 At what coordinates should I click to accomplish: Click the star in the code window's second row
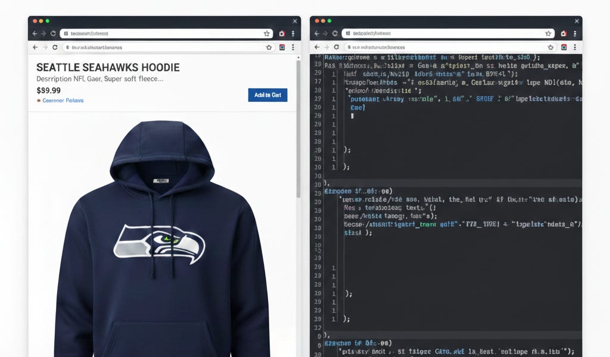550,48
